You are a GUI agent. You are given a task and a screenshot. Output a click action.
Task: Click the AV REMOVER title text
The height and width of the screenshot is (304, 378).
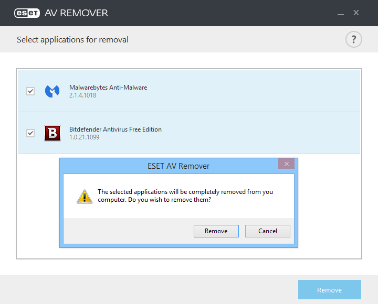tap(77, 13)
